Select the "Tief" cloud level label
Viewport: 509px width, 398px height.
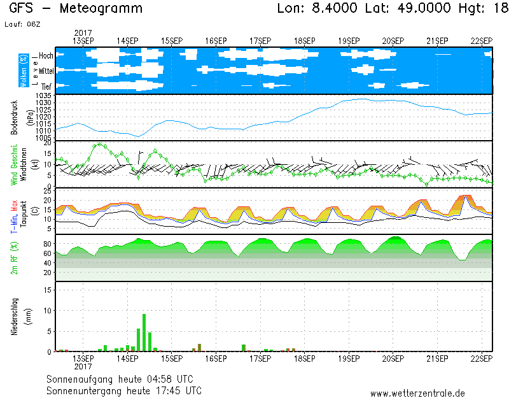[x=46, y=87]
